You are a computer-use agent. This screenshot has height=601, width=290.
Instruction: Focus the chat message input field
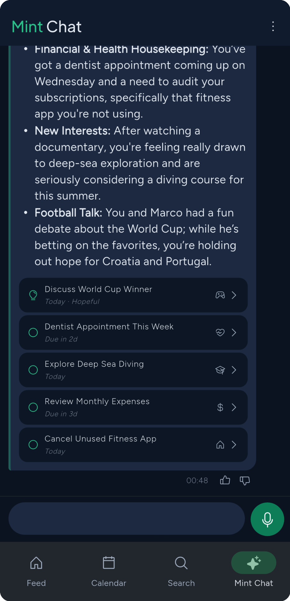point(127,518)
